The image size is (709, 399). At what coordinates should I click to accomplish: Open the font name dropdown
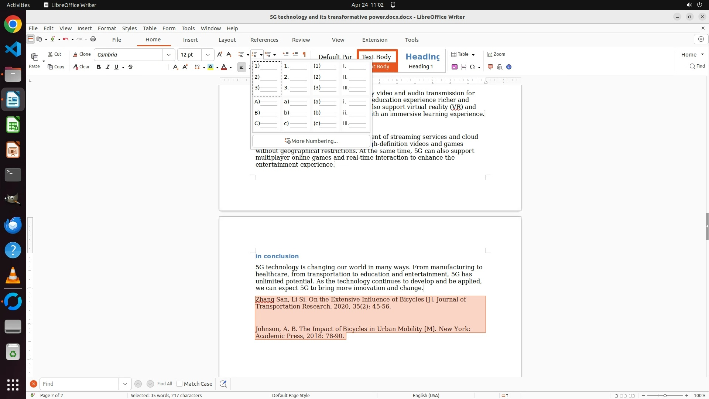tap(169, 55)
